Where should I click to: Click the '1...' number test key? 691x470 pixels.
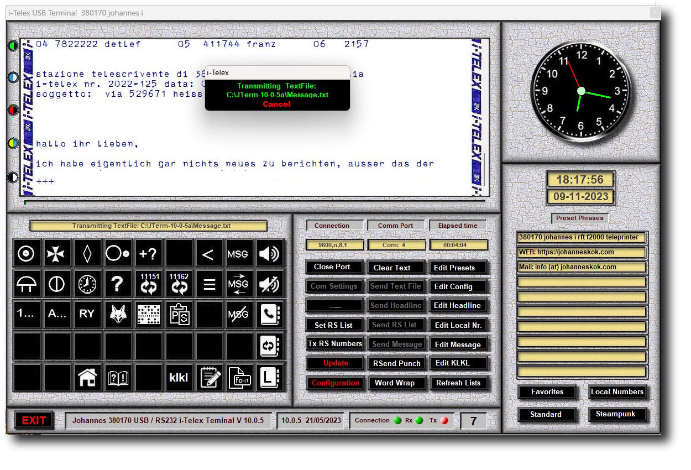click(27, 315)
